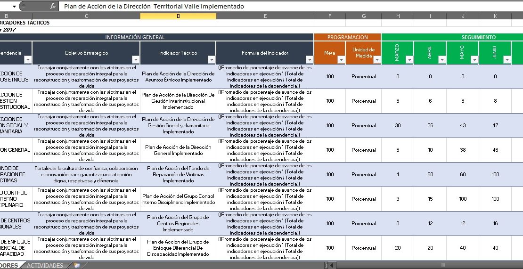Screen dimensions: 523x269
Task: Select column D header
Action: (x=178, y=16)
